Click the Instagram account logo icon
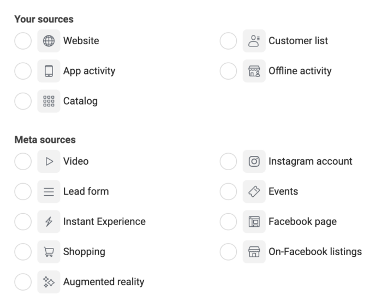 254,161
